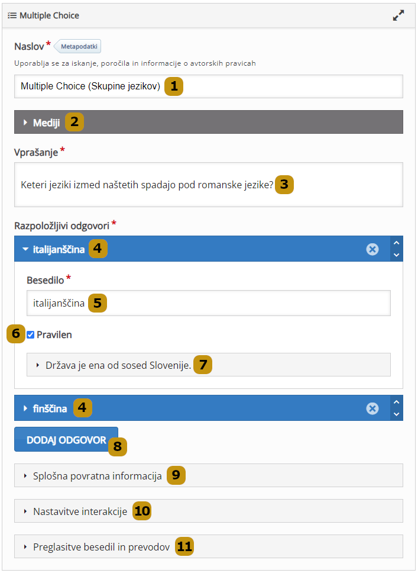Click the list icon beside Multiple Choice title

point(12,16)
